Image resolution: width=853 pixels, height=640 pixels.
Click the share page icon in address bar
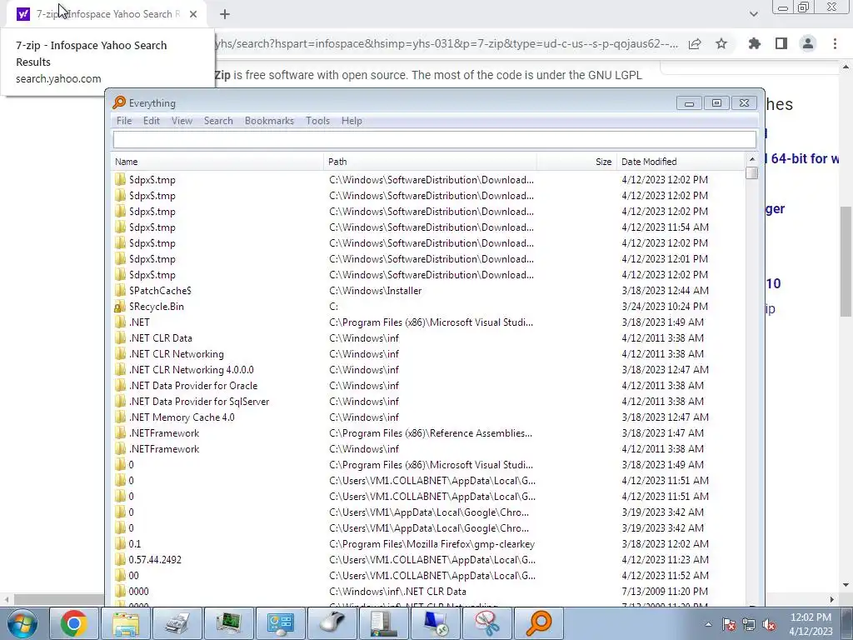coord(695,43)
